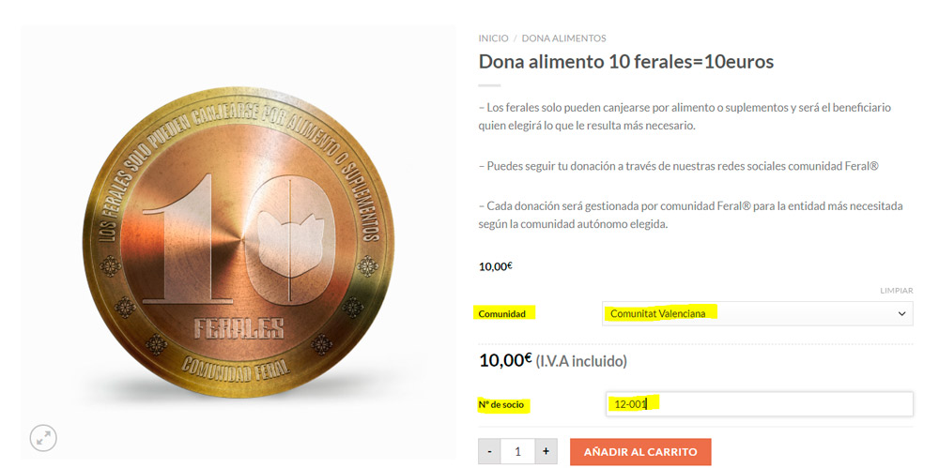The width and height of the screenshot is (939, 468).
Task: Increase quantity with the plus button
Action: 546,451
